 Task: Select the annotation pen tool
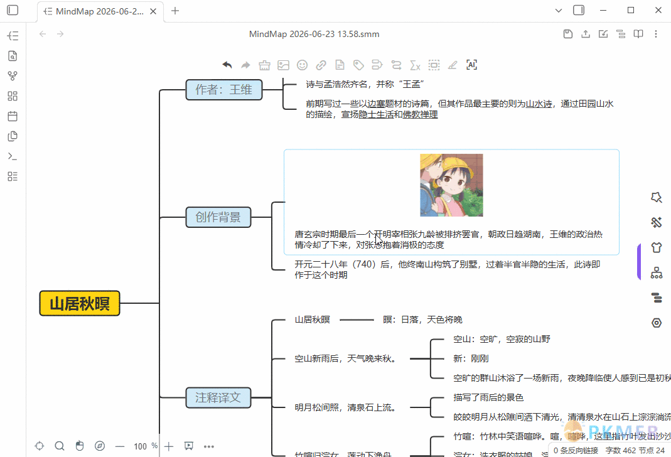(453, 65)
